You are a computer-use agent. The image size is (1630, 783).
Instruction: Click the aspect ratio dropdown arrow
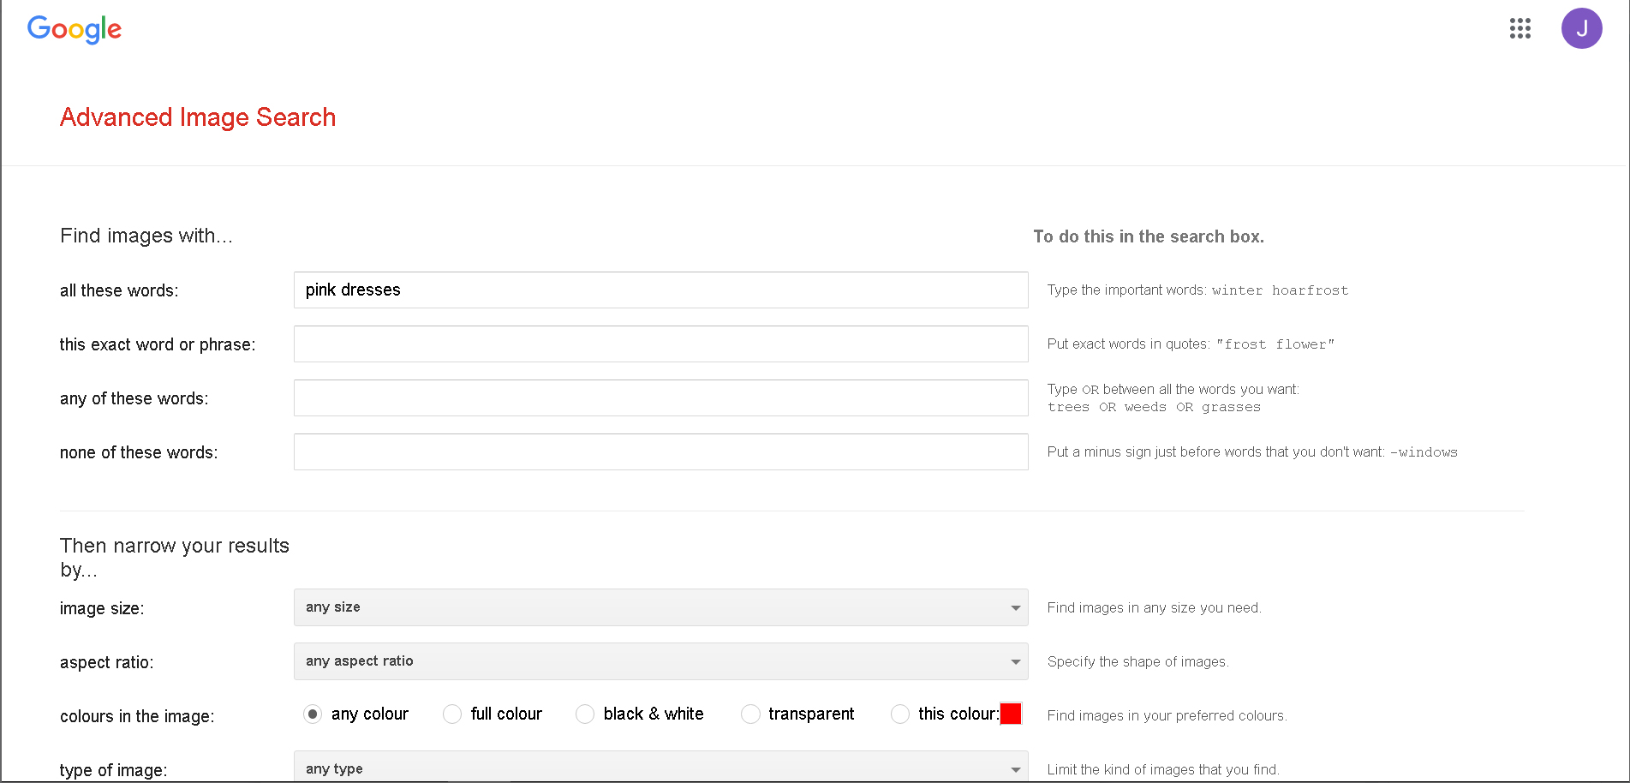(1015, 661)
